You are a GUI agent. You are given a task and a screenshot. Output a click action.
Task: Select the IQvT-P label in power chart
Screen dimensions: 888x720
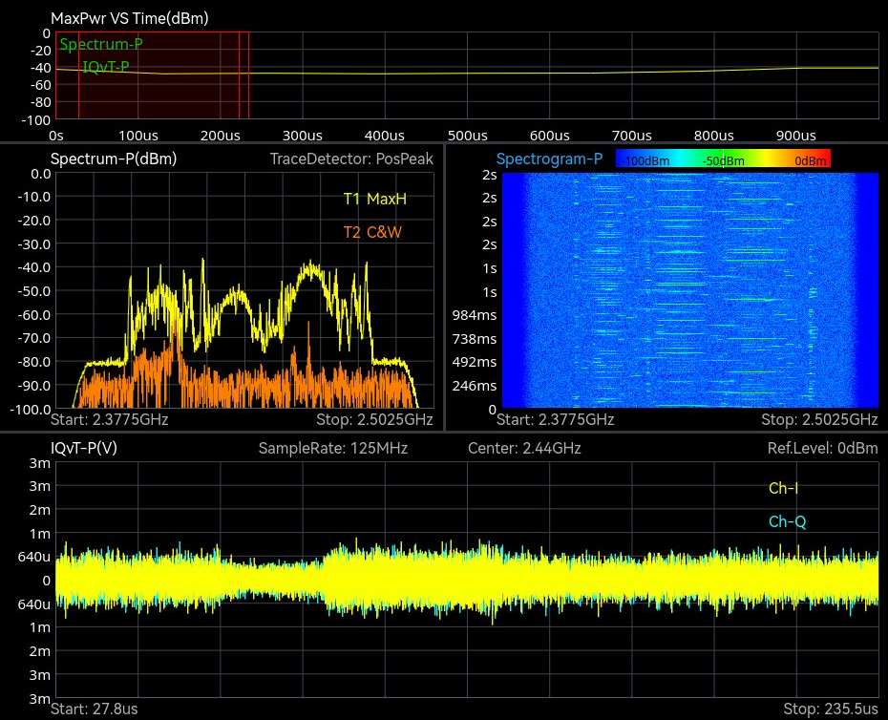click(106, 67)
